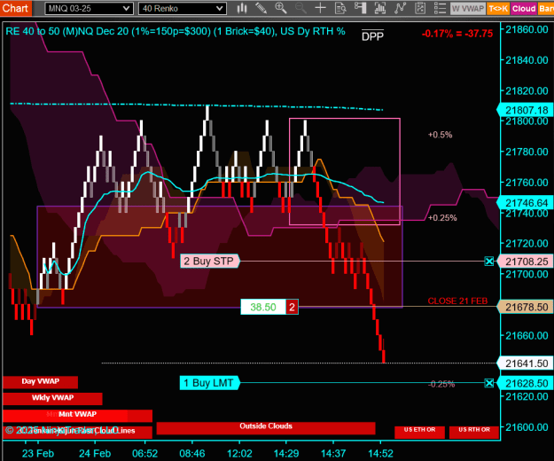
Task: Click the Outside Clouds status bar
Action: [x=266, y=428]
